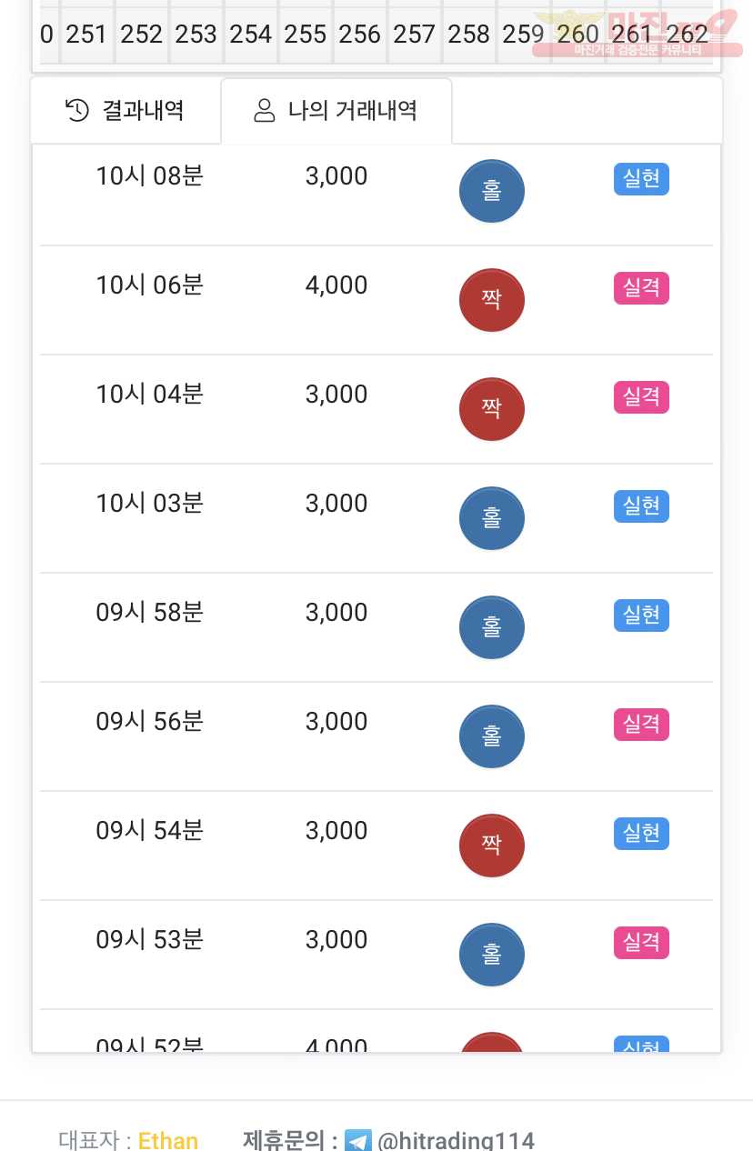Click the Ethan representative name
Viewport: 753px width, 1151px height.
pyautogui.click(x=168, y=1141)
